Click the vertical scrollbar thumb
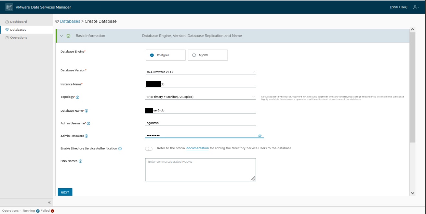Screen dimensions: 426x214 coord(412,87)
